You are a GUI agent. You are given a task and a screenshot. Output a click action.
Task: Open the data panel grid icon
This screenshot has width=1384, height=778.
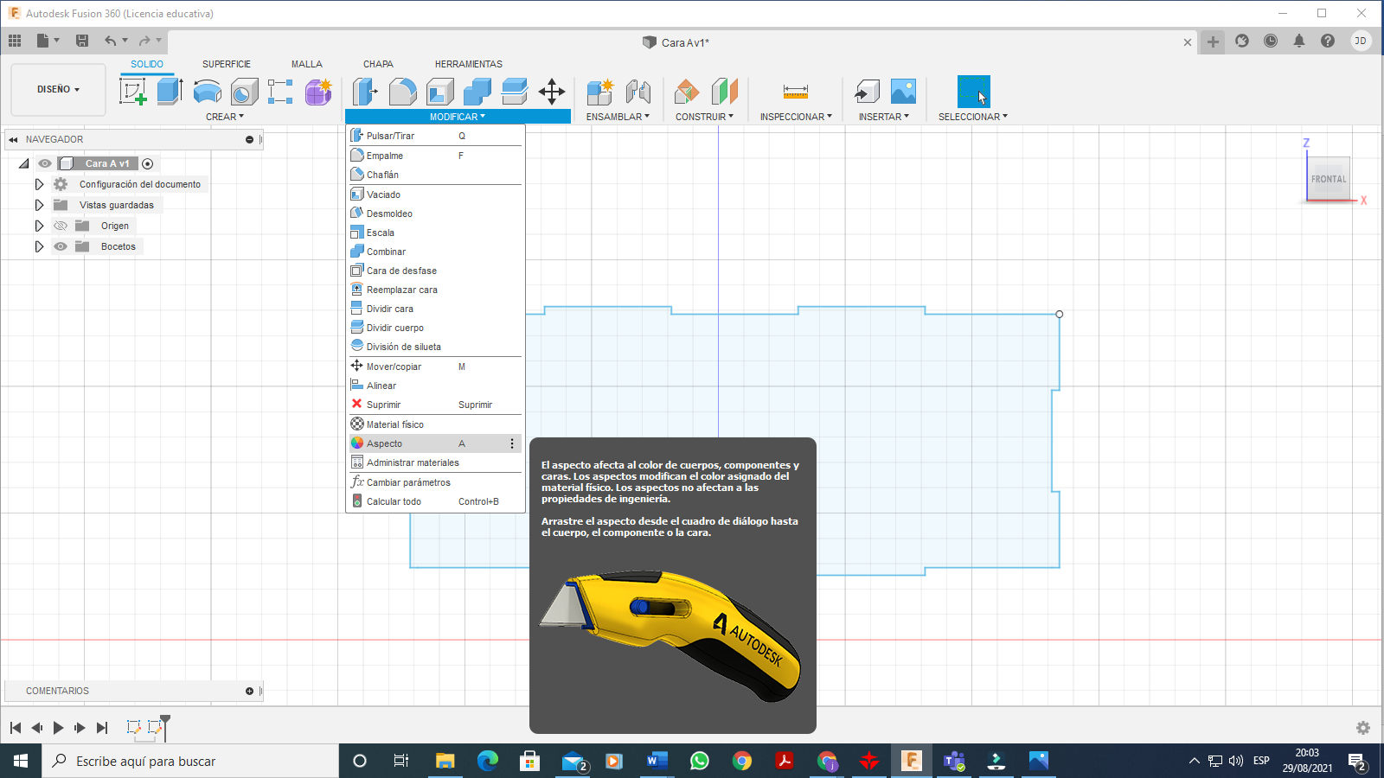pyautogui.click(x=15, y=41)
